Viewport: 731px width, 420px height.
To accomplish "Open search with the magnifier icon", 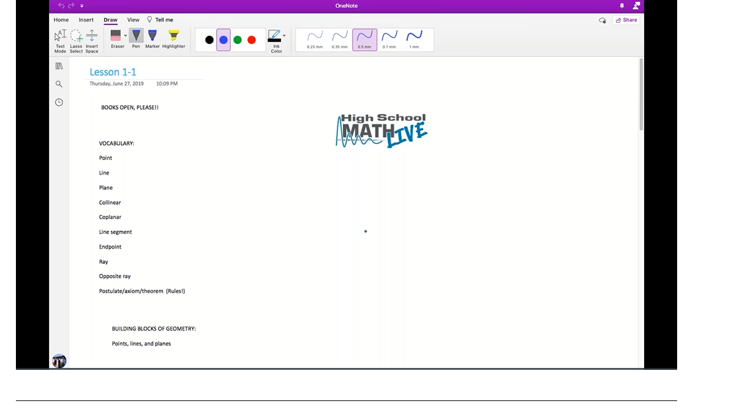I will [x=59, y=84].
